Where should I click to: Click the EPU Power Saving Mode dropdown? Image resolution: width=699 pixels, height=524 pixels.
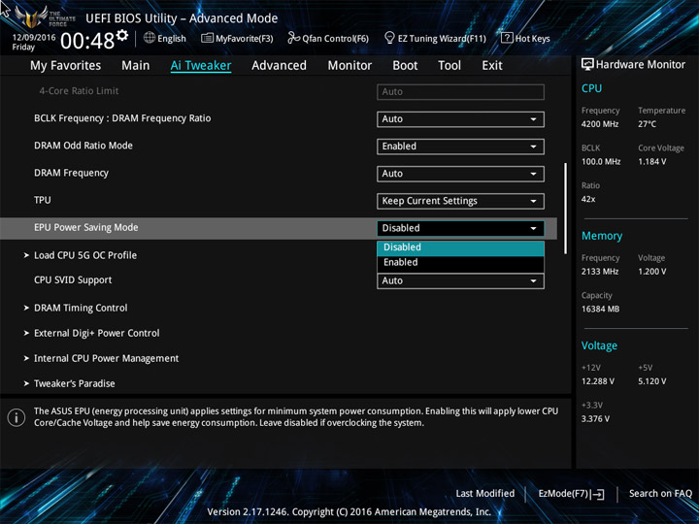(x=460, y=228)
